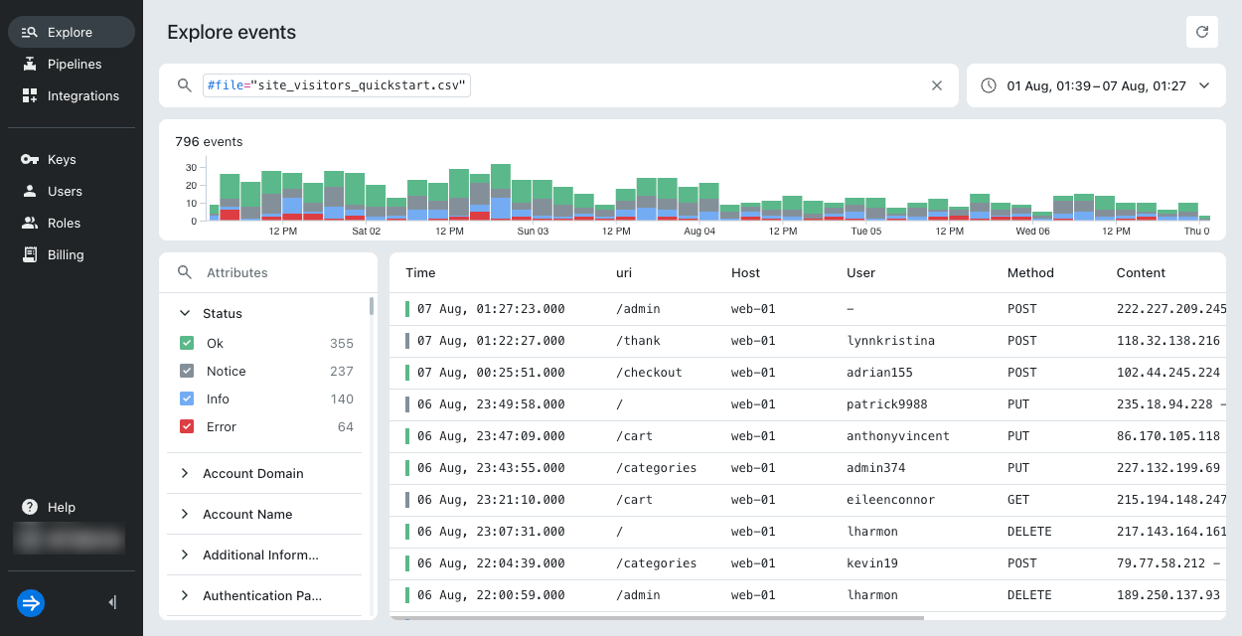Select event from user patrick9988
Viewport: 1242px width, 636px height.
point(807,404)
